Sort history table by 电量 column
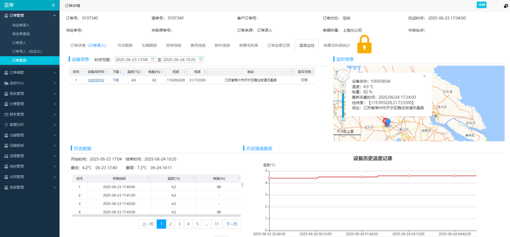This screenshot has height=237, width=510. 239,178
